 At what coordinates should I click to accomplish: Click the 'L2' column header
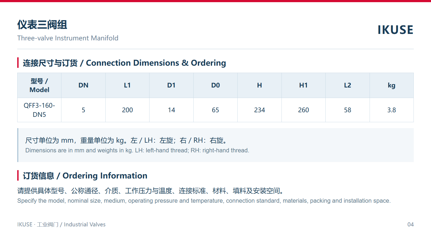click(347, 85)
